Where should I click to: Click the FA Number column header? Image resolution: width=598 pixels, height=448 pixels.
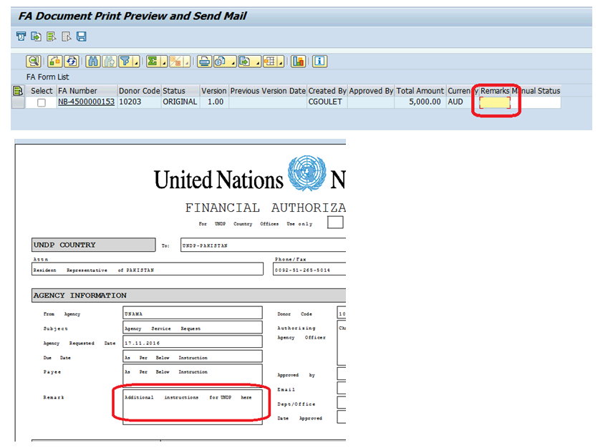point(87,91)
